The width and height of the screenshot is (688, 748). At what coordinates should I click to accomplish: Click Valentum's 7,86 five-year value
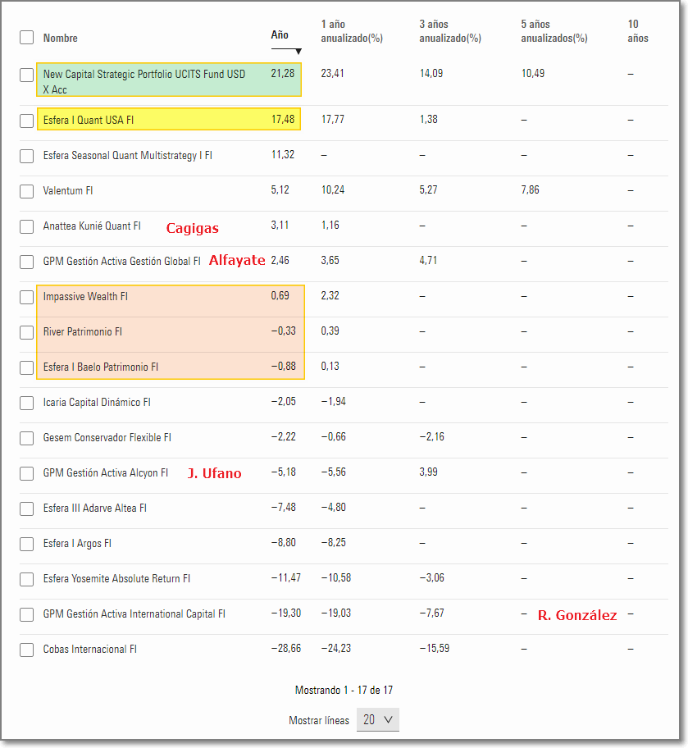coord(530,189)
